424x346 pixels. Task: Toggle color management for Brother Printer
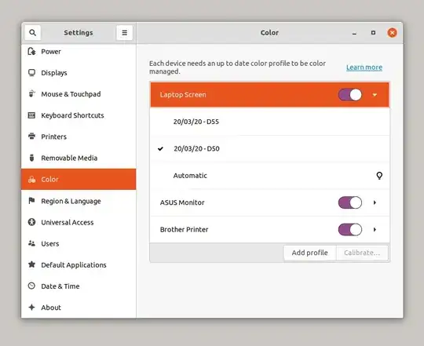pyautogui.click(x=350, y=230)
